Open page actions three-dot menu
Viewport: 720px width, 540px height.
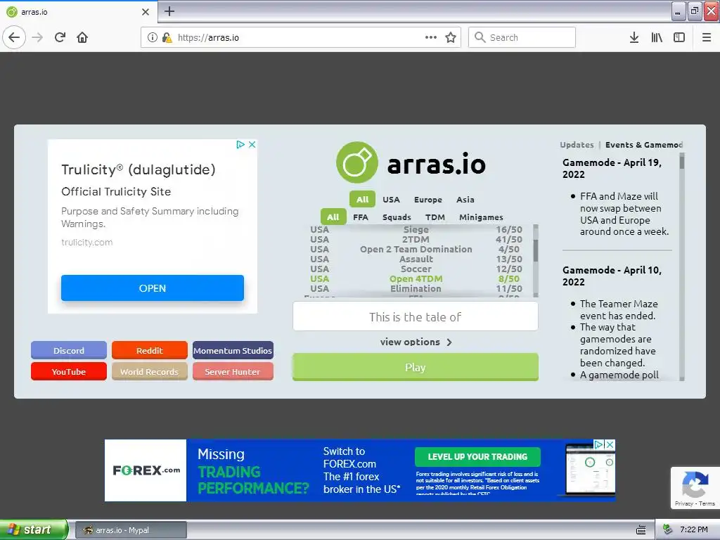coord(431,37)
